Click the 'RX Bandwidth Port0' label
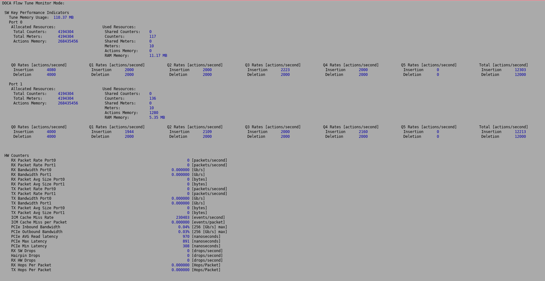The height and width of the screenshot is (281, 545). (31, 170)
